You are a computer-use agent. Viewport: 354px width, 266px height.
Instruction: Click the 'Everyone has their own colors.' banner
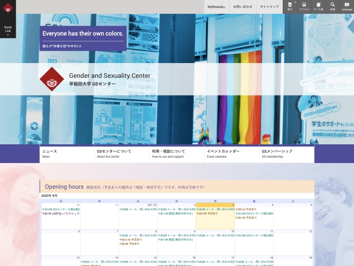83,38
